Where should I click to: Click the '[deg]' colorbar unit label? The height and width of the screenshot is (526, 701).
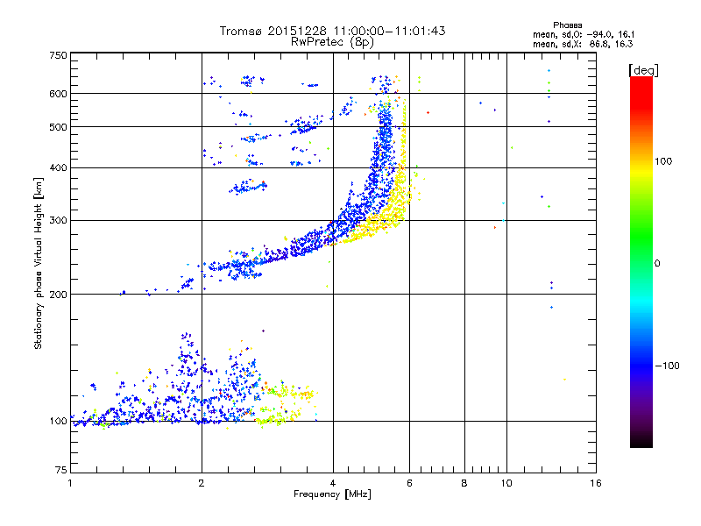[x=643, y=71]
